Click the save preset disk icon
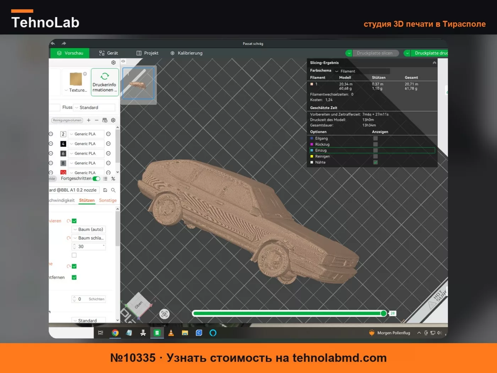Viewport: 497px width, 373px height. tap(105, 190)
